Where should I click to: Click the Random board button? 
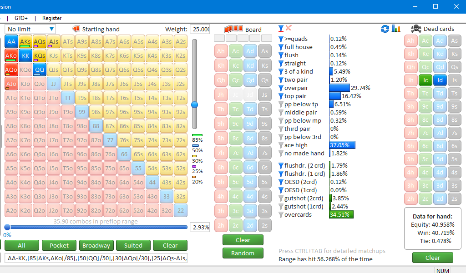(243, 253)
